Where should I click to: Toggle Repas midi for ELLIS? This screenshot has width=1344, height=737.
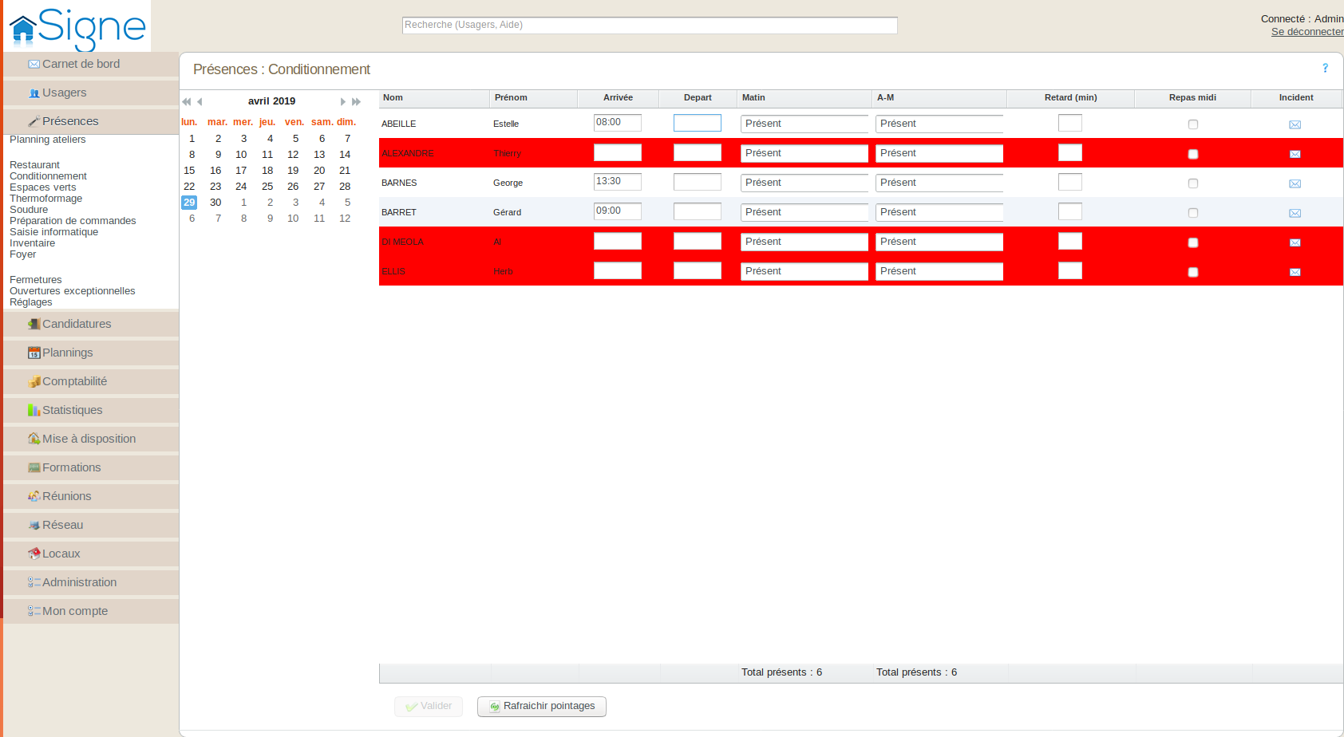point(1193,272)
